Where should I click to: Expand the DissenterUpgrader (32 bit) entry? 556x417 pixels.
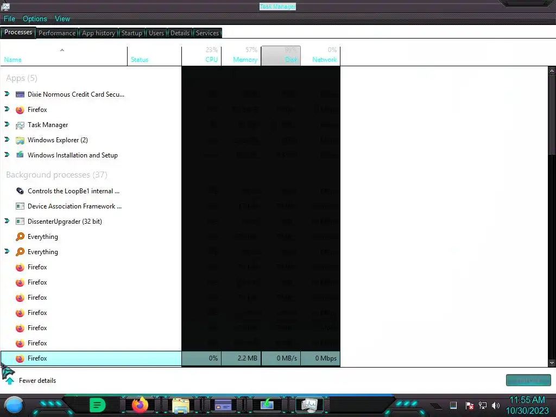point(7,221)
